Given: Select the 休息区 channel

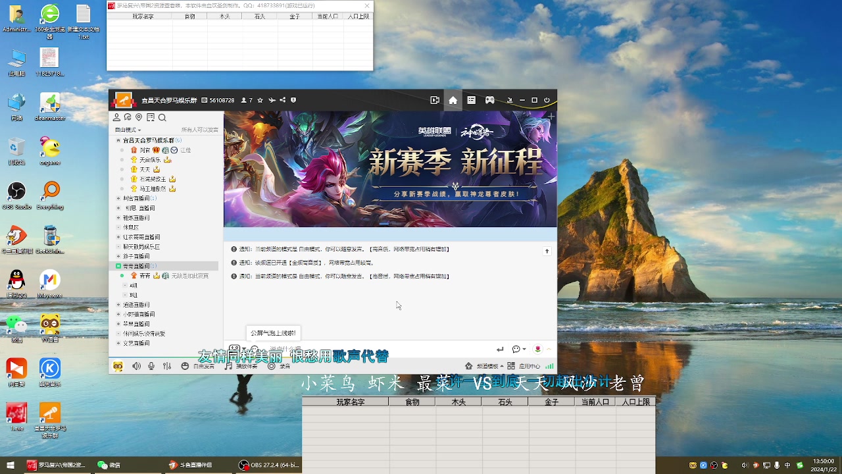Looking at the screenshot, I should pyautogui.click(x=131, y=227).
